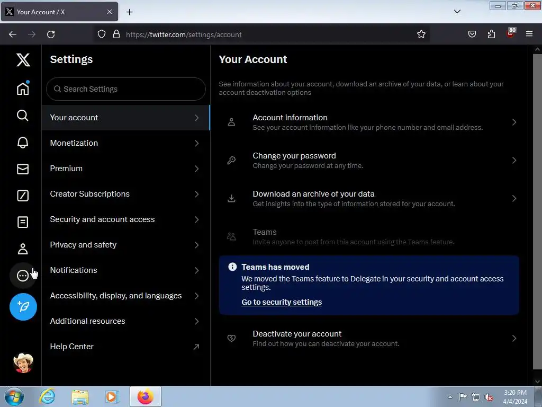The image size is (542, 407).
Task: Open Lists icon in sidebar
Action: coord(23,222)
